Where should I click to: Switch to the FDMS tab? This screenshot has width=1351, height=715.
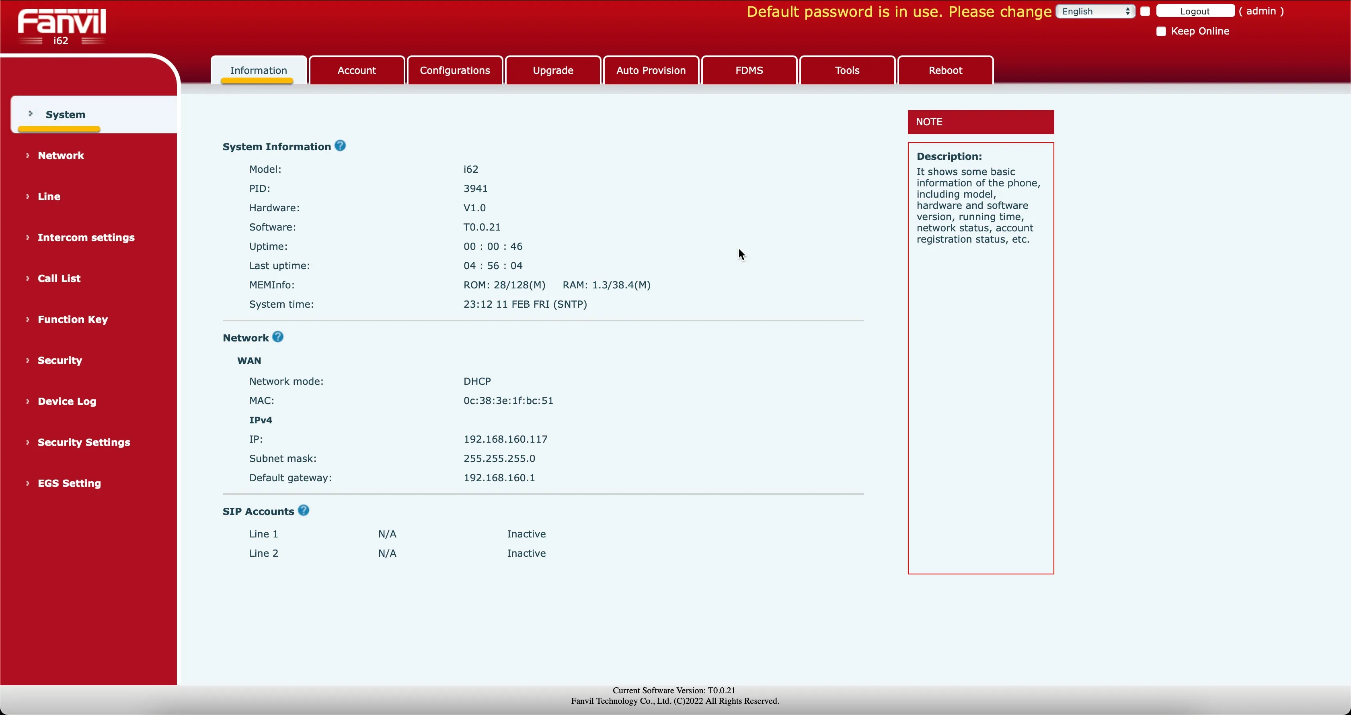[x=749, y=70]
